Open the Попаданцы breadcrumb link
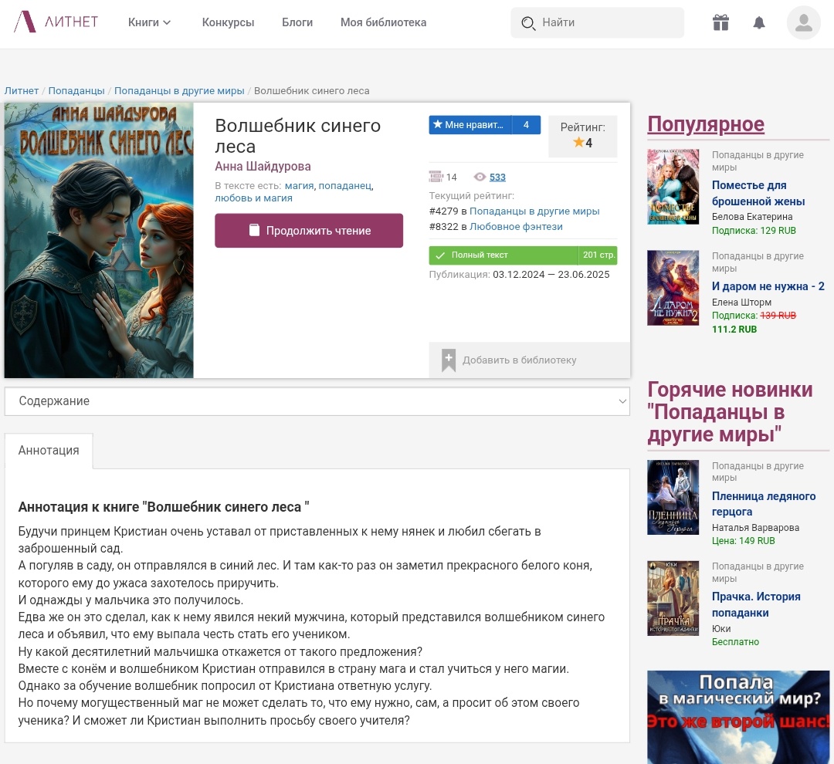 point(76,91)
